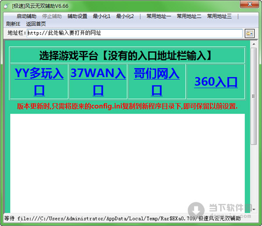The image size is (262, 226).
Task: Open 常用地址二 shortcut
Action: pos(189,16)
